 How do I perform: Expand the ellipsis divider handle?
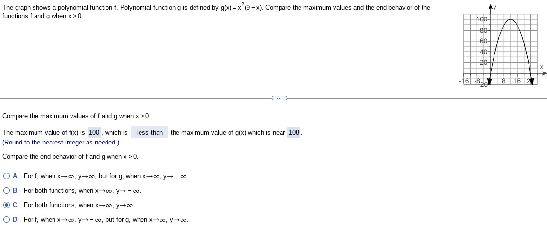coord(280,98)
